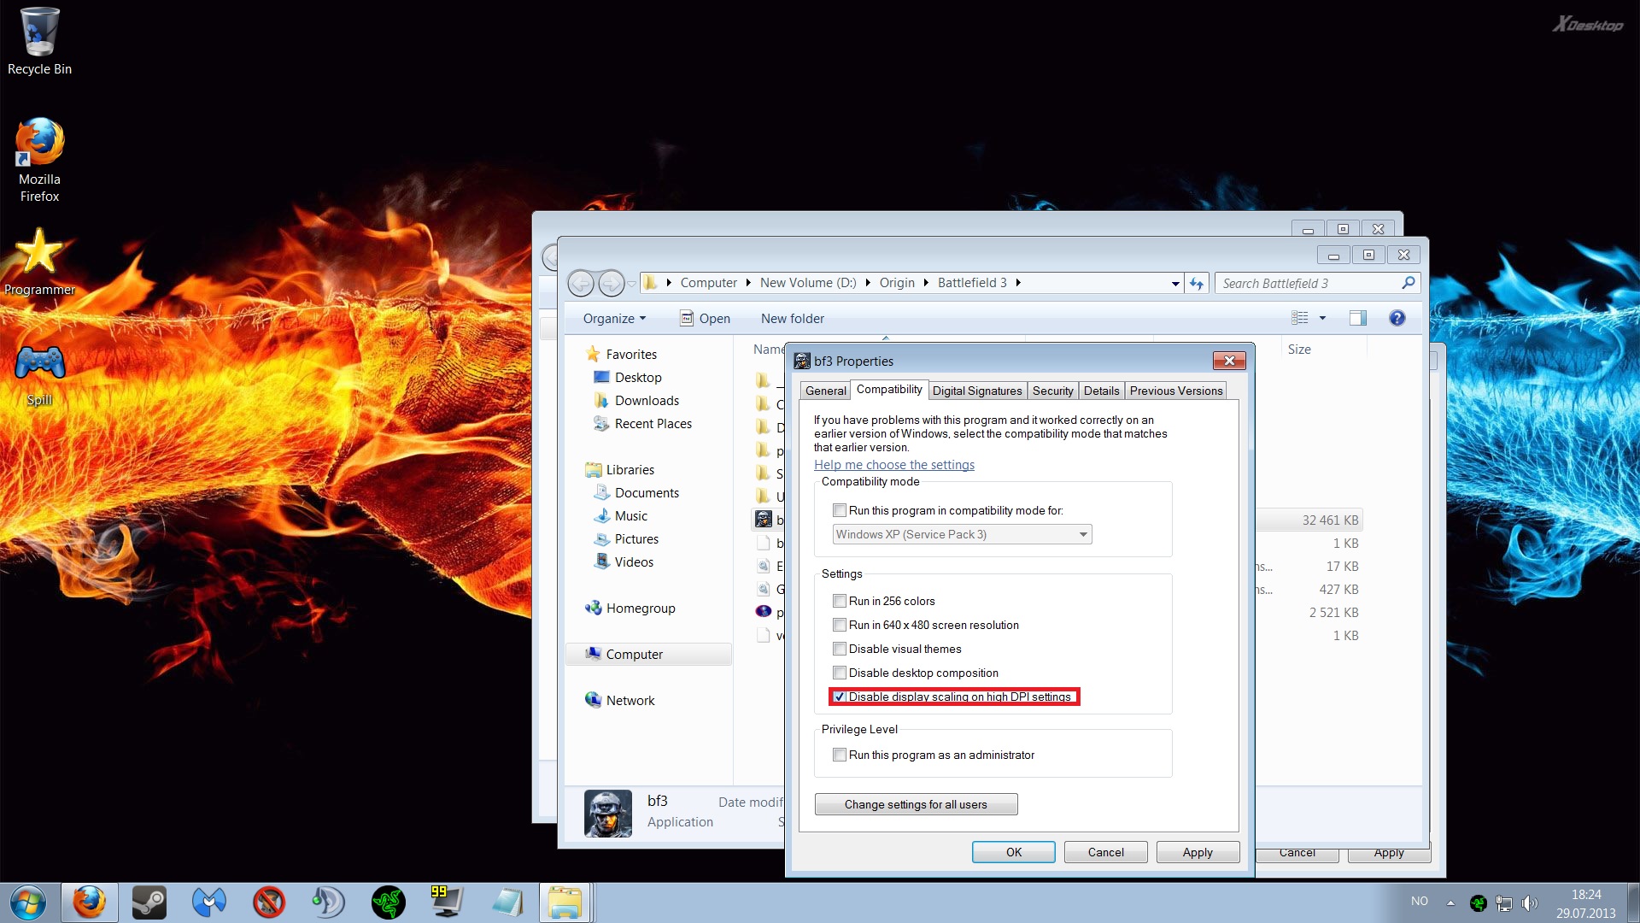1640x923 pixels.
Task: Click the Explorer back arrow button
Action: [582, 283]
